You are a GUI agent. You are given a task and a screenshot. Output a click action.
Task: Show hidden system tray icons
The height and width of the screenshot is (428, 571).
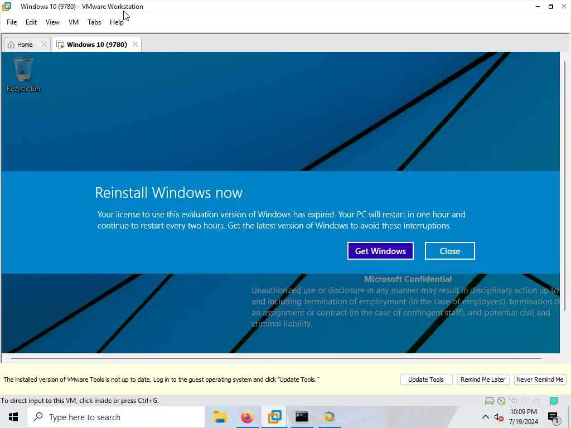(486, 417)
